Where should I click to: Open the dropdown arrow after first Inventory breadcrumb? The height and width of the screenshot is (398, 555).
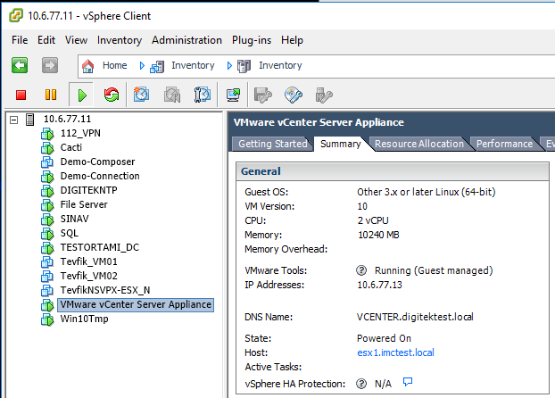229,65
